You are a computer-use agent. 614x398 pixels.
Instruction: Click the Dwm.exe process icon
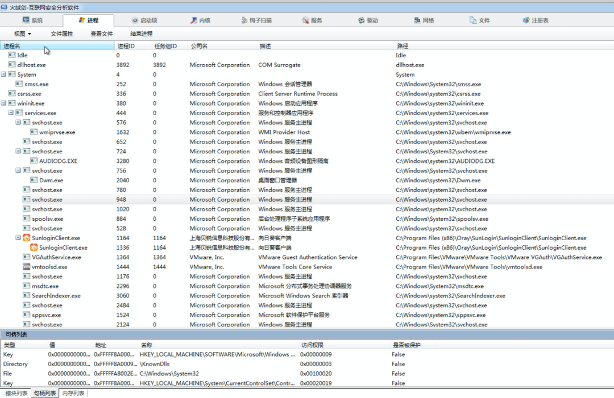coord(34,180)
